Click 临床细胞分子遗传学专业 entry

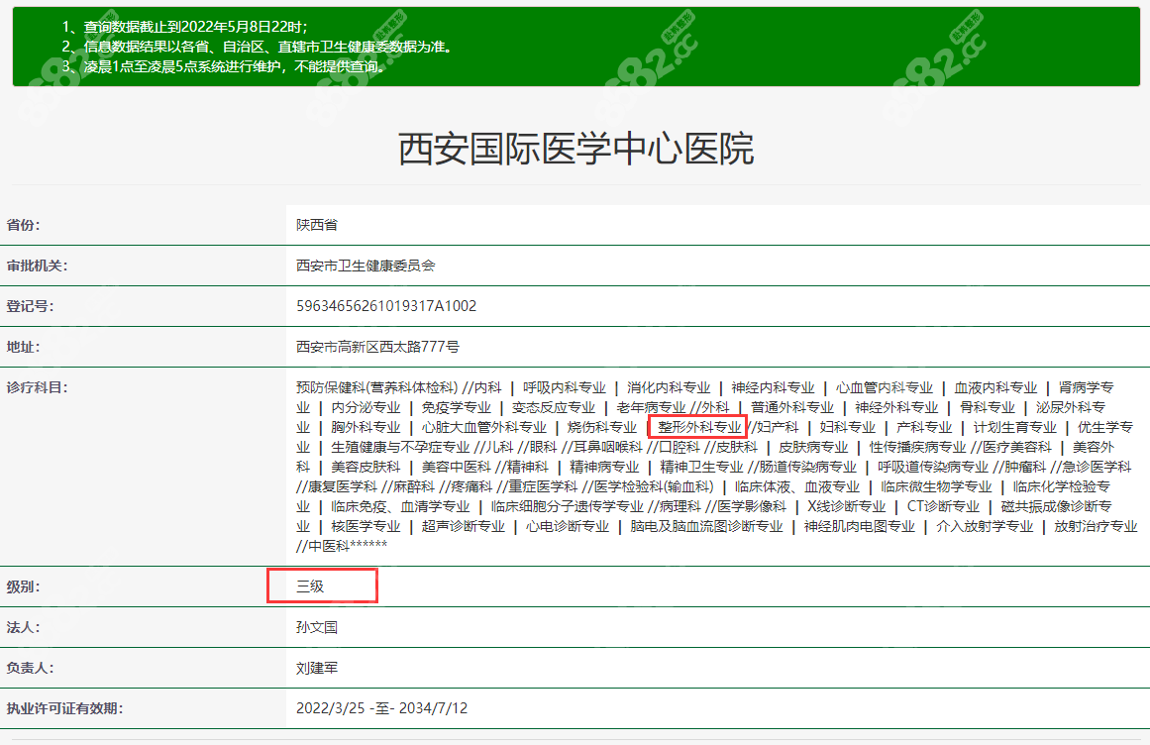tap(567, 506)
